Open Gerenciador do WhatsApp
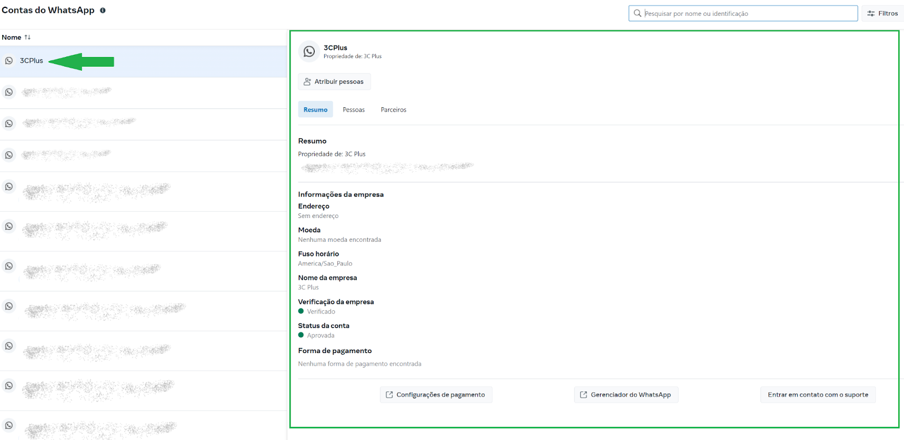The image size is (904, 440). click(x=626, y=395)
